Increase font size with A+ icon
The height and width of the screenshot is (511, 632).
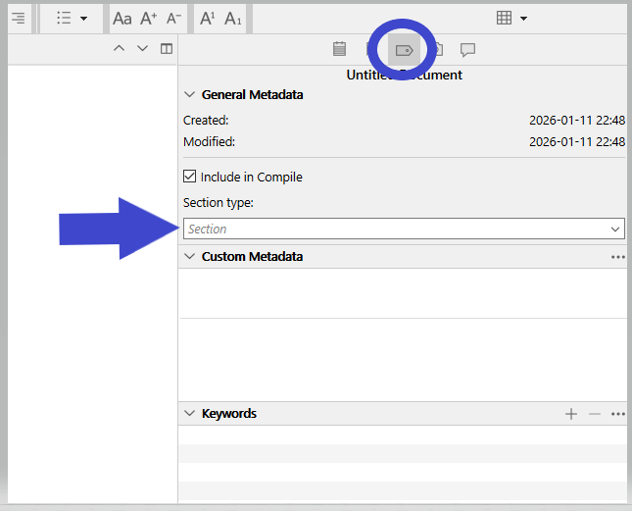click(x=148, y=19)
